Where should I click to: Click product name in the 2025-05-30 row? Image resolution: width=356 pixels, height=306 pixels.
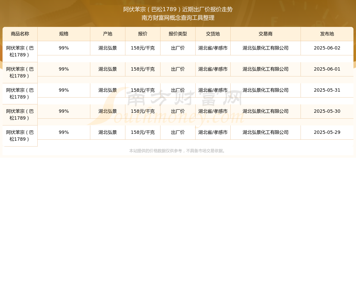click(20, 115)
